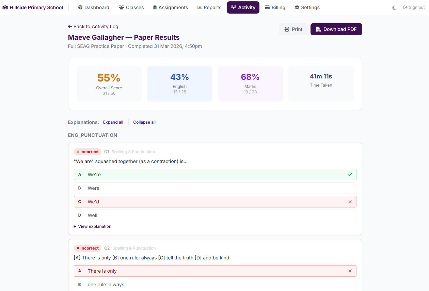The height and width of the screenshot is (291, 429).
Task: Click answer option D Well
Action: point(215,215)
